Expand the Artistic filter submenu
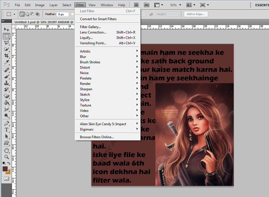 (x=108, y=51)
